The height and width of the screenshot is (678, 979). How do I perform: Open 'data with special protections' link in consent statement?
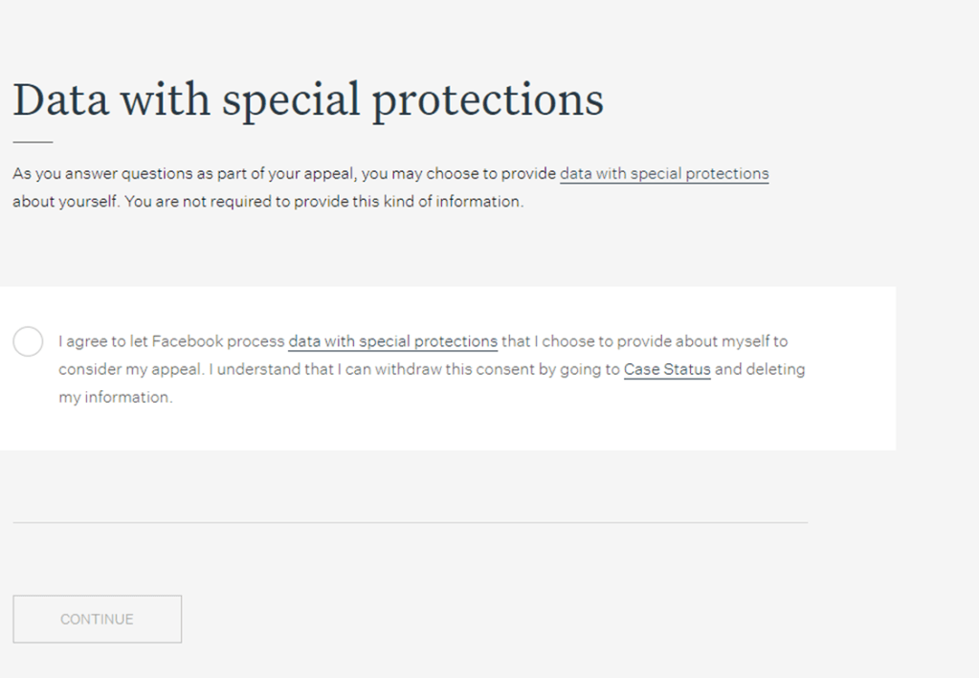[x=392, y=341]
